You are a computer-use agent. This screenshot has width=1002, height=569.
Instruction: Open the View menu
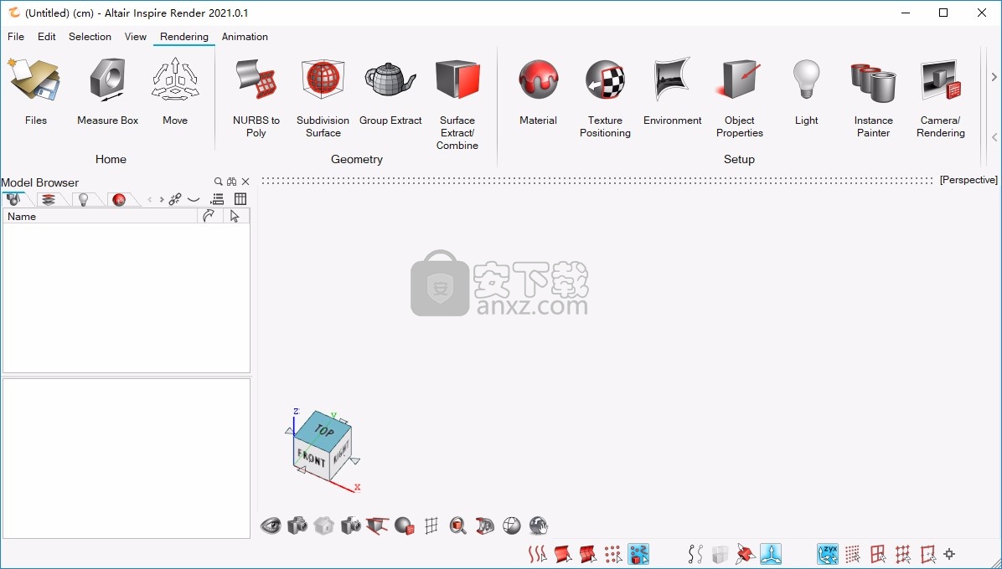coord(136,36)
